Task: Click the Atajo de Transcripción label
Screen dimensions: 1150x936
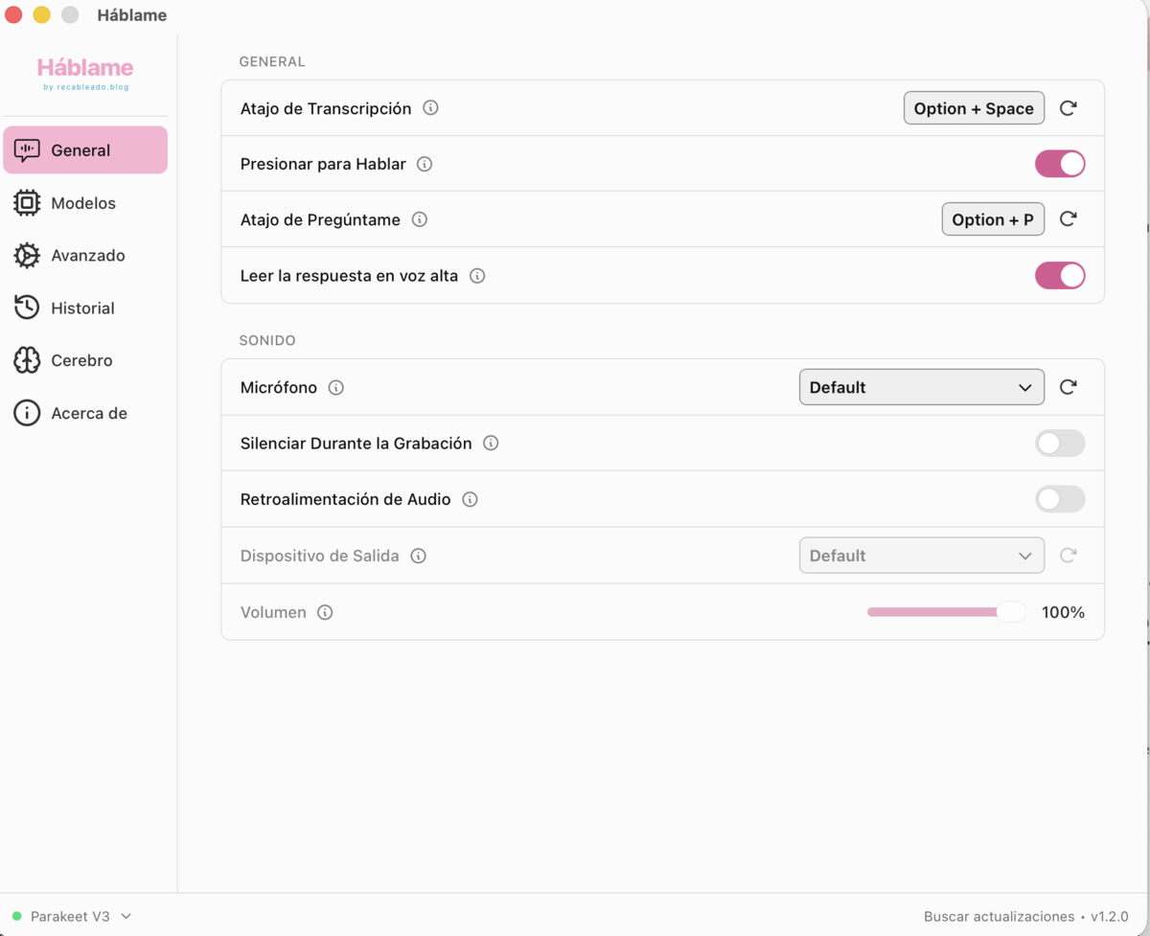Action: tap(326, 108)
